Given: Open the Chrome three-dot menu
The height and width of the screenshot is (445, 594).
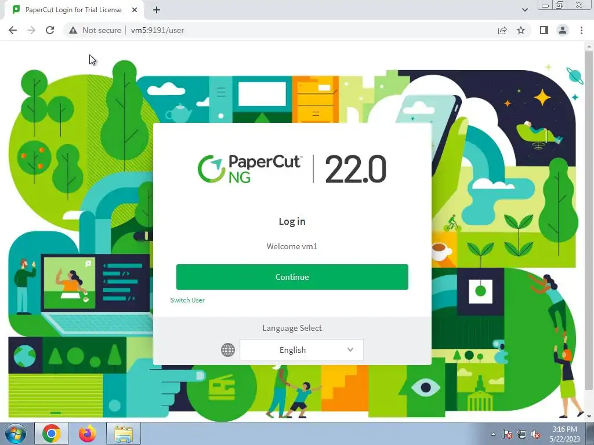Looking at the screenshot, I should click(581, 30).
